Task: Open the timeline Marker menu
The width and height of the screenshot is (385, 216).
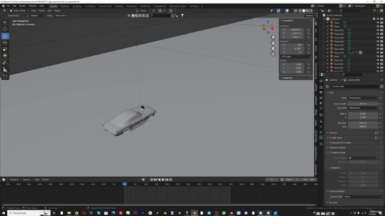Action: pyautogui.click(x=46, y=179)
